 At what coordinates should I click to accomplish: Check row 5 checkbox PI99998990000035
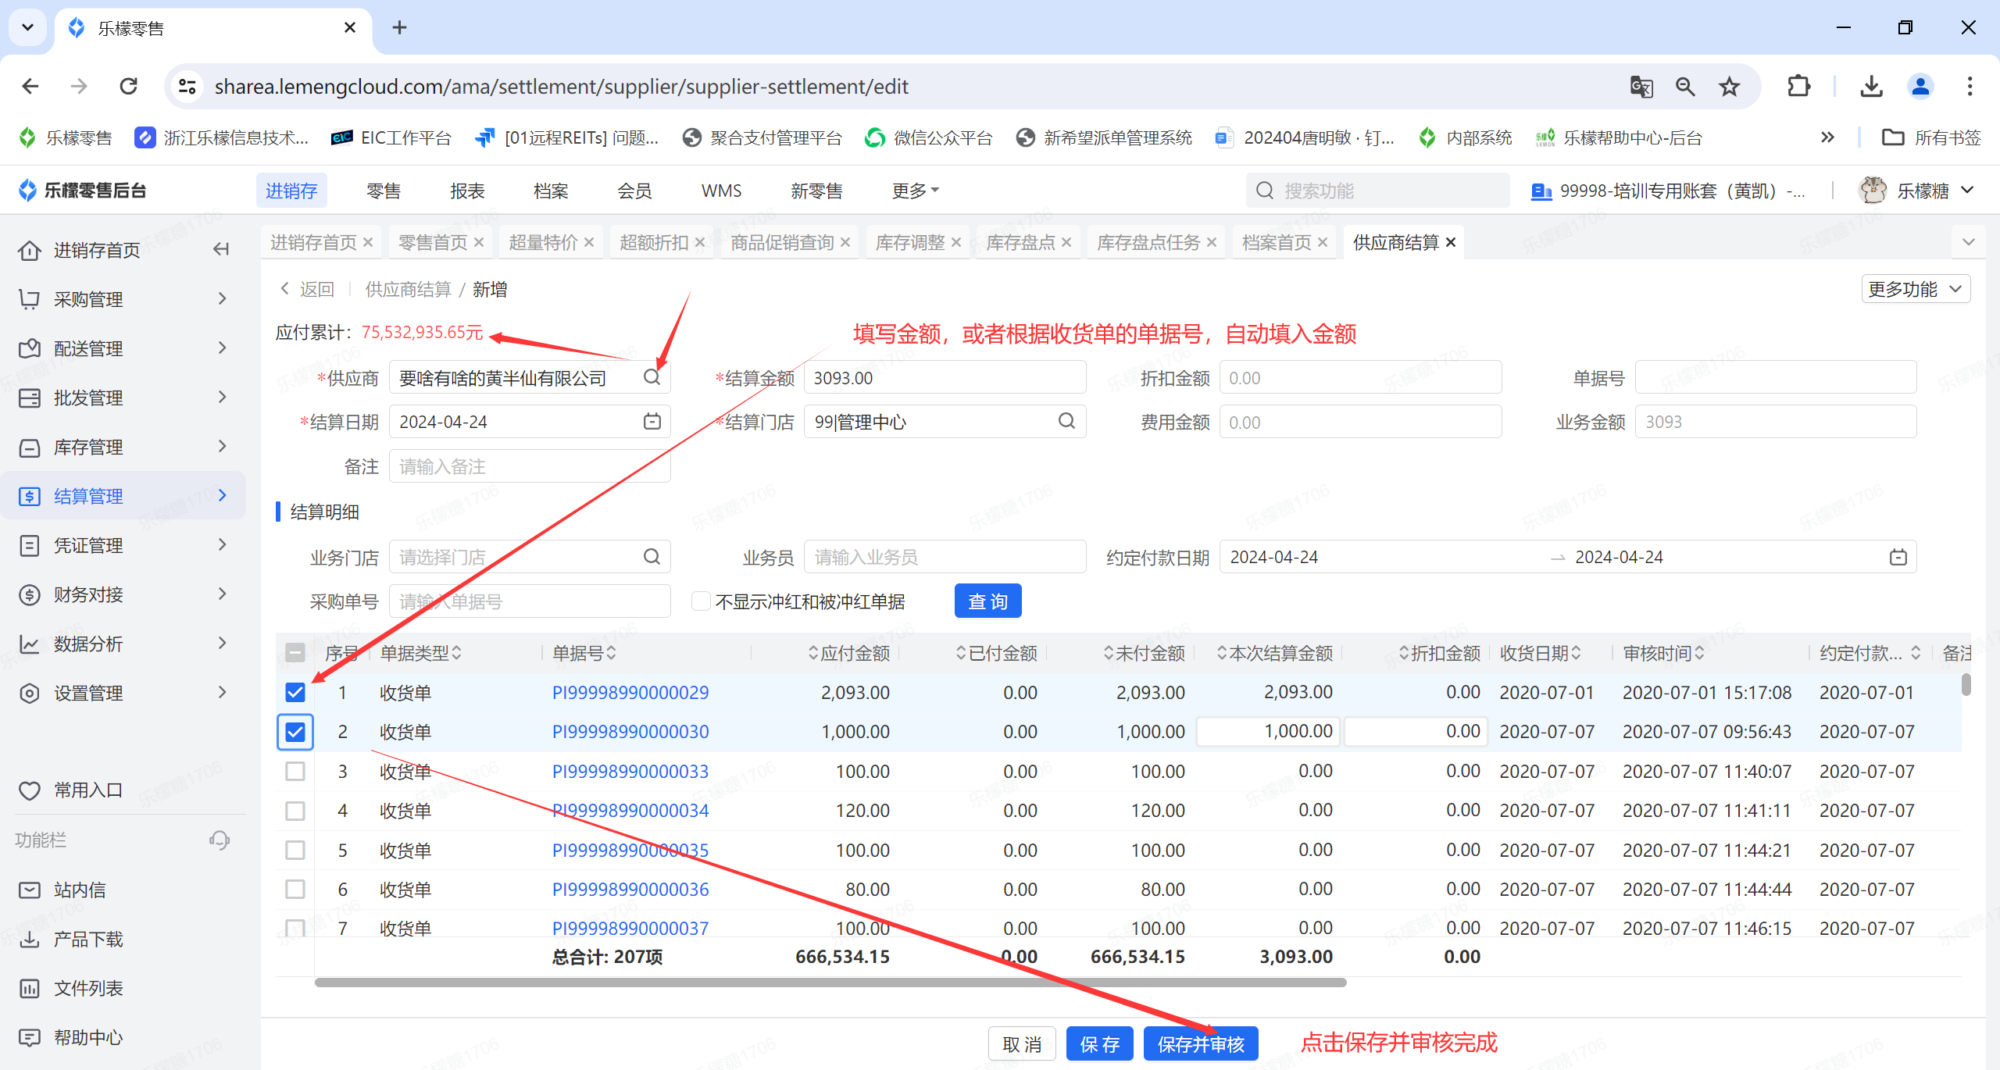point(295,850)
